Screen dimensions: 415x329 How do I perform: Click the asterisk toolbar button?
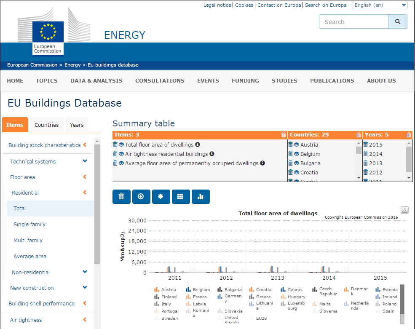click(x=161, y=197)
